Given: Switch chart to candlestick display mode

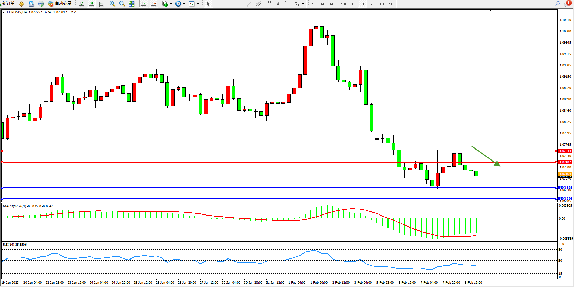Looking at the screenshot, I should tap(91, 4).
